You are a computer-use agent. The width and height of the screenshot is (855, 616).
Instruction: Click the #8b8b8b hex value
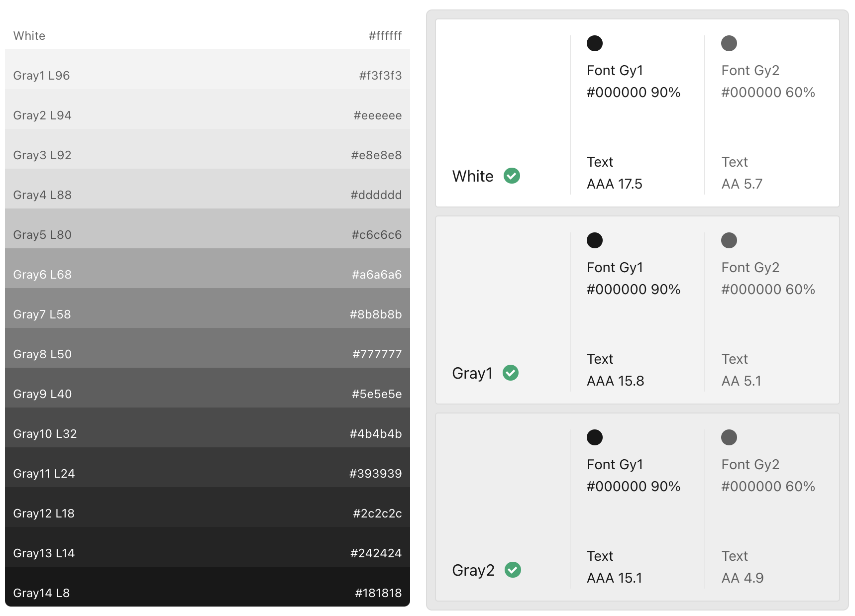[376, 314]
